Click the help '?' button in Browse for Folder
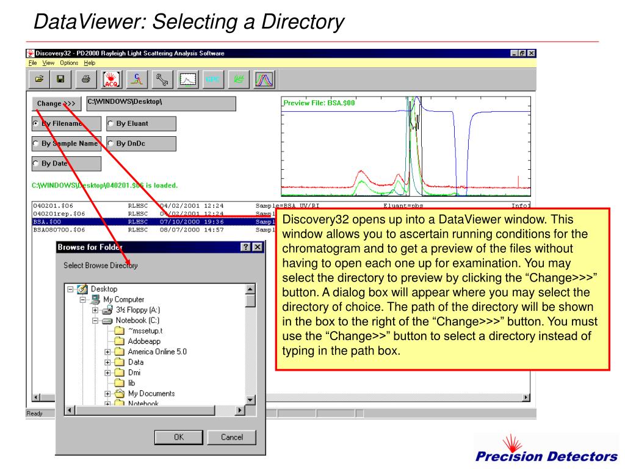The height and width of the screenshot is (469, 625). tap(245, 247)
